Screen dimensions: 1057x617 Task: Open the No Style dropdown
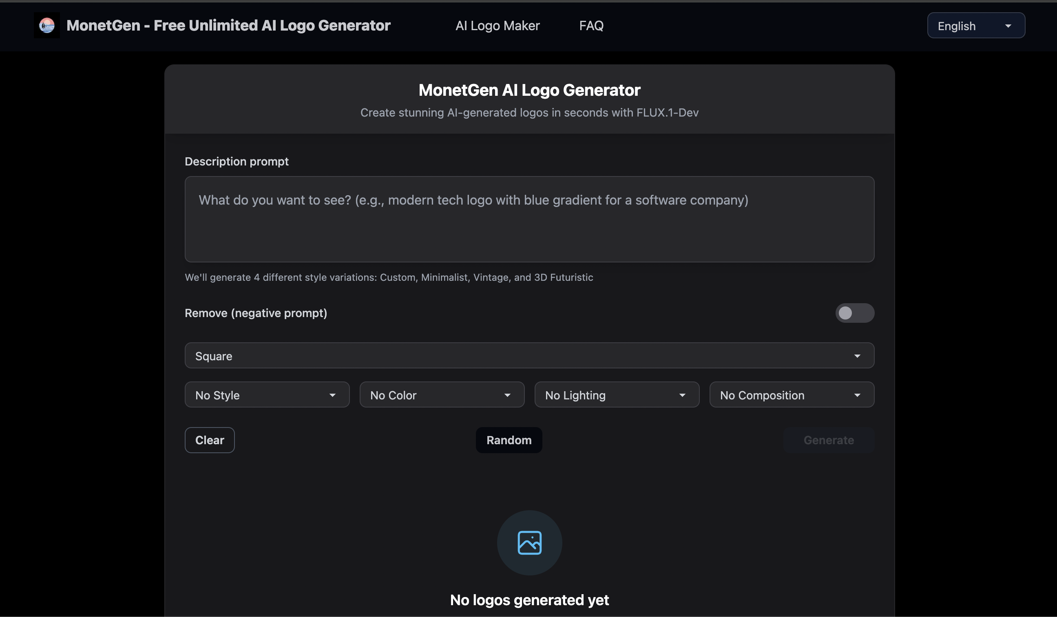point(267,395)
